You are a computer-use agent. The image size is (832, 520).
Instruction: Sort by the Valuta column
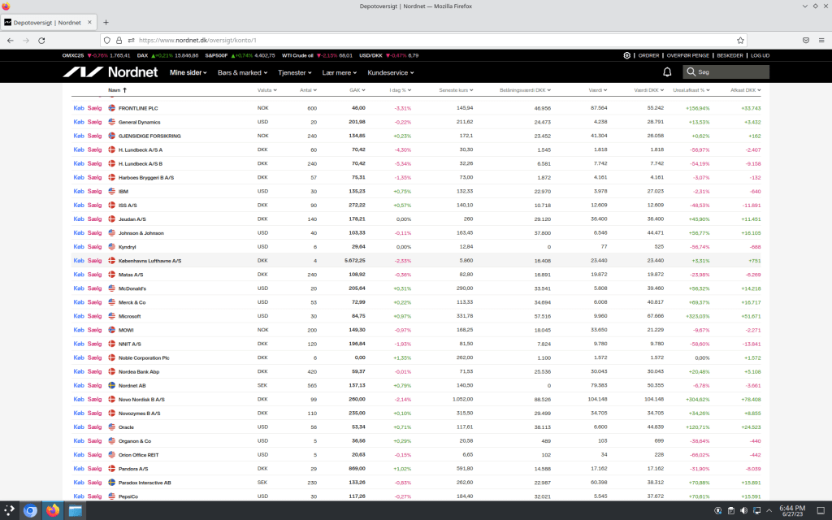tap(266, 90)
